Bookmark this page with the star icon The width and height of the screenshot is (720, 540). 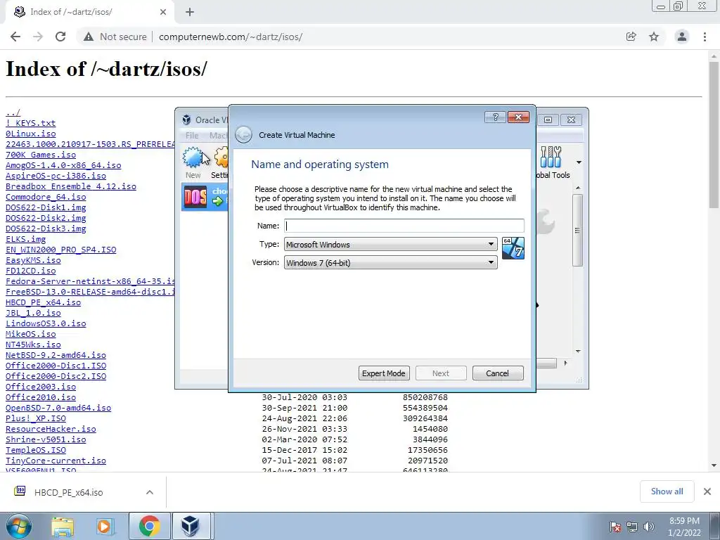(654, 37)
